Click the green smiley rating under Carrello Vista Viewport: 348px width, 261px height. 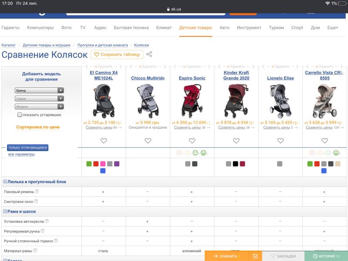point(336,153)
